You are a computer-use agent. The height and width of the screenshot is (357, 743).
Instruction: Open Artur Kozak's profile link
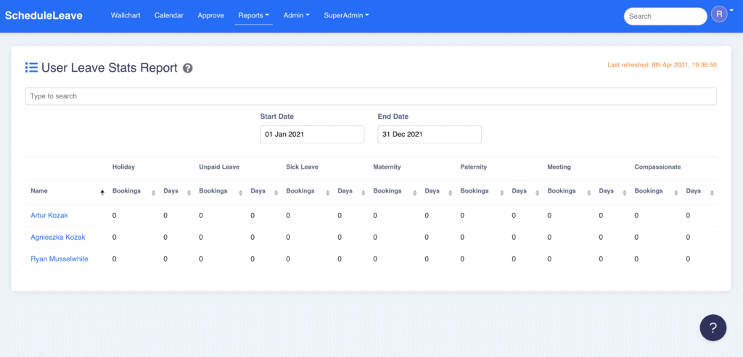point(49,215)
